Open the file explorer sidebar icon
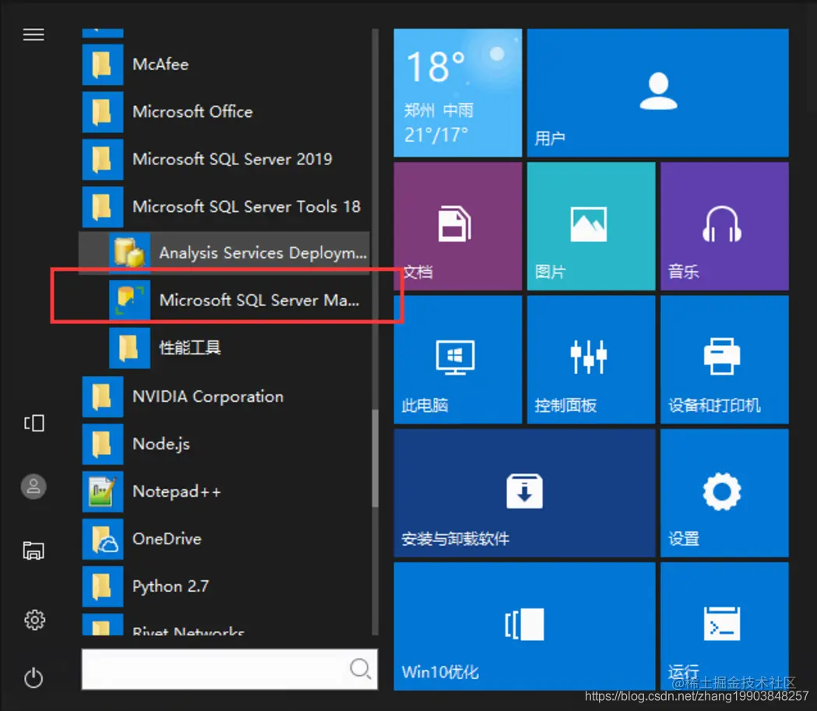The image size is (817, 711). point(33,551)
